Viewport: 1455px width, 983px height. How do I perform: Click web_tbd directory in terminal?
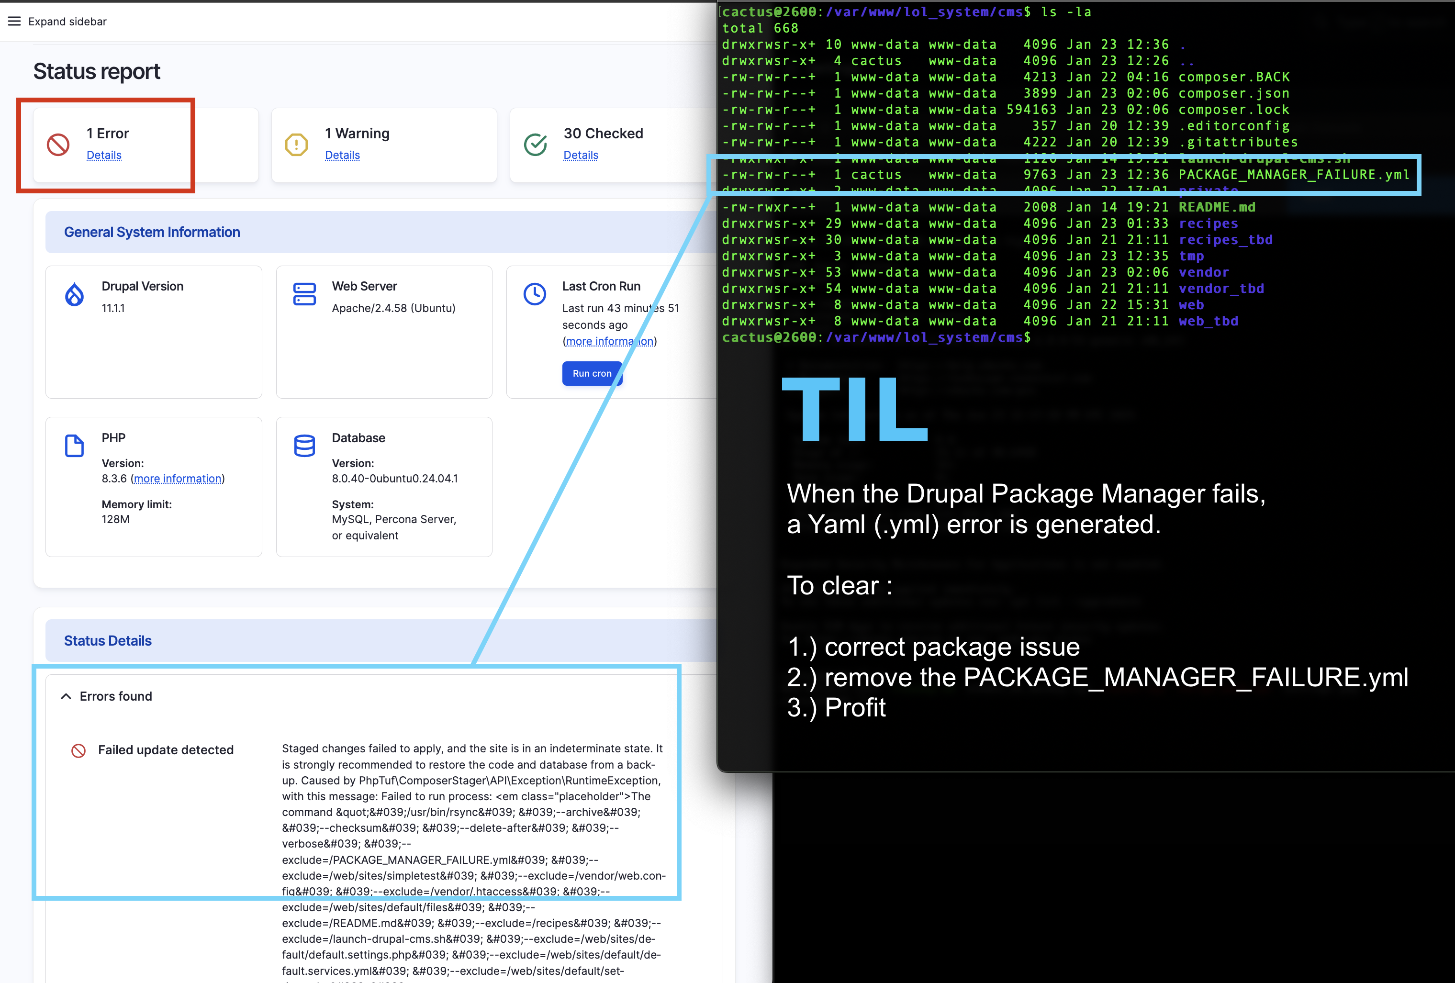click(x=1209, y=321)
